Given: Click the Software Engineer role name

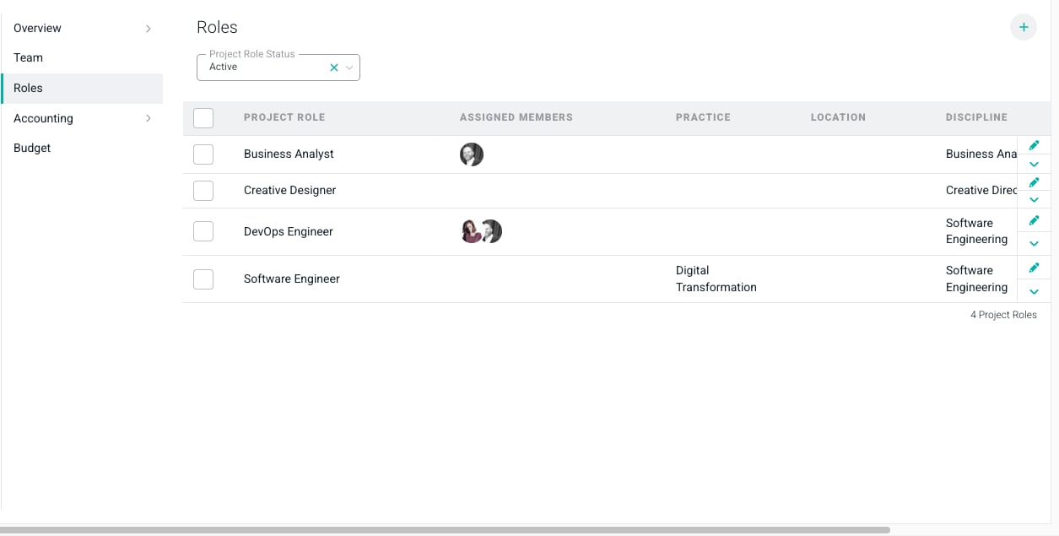Looking at the screenshot, I should [x=292, y=279].
